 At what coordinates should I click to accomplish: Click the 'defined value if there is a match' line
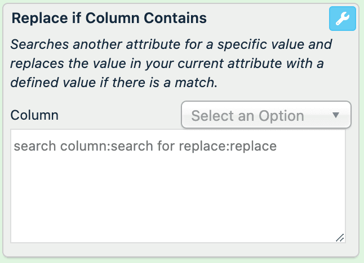[x=113, y=83]
